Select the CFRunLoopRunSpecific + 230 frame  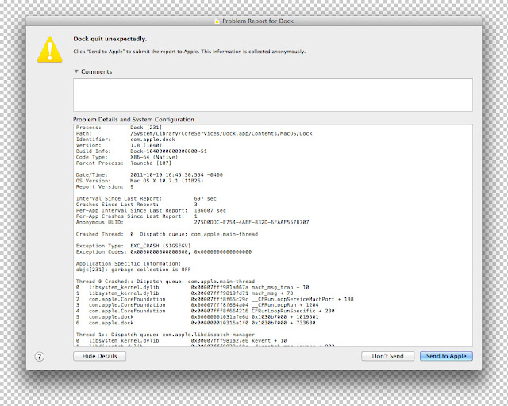(x=206, y=311)
